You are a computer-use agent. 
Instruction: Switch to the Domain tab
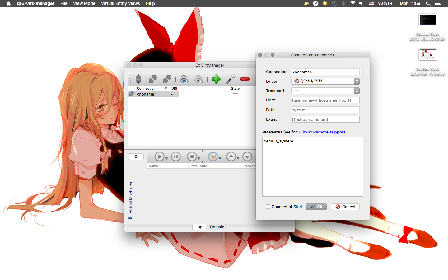(217, 227)
